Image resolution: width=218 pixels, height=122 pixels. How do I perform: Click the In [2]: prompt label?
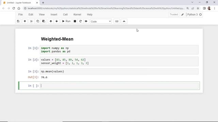coord(33,60)
